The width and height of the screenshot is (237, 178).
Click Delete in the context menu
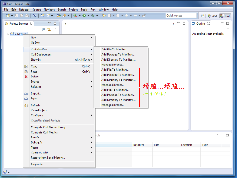(x=35, y=77)
